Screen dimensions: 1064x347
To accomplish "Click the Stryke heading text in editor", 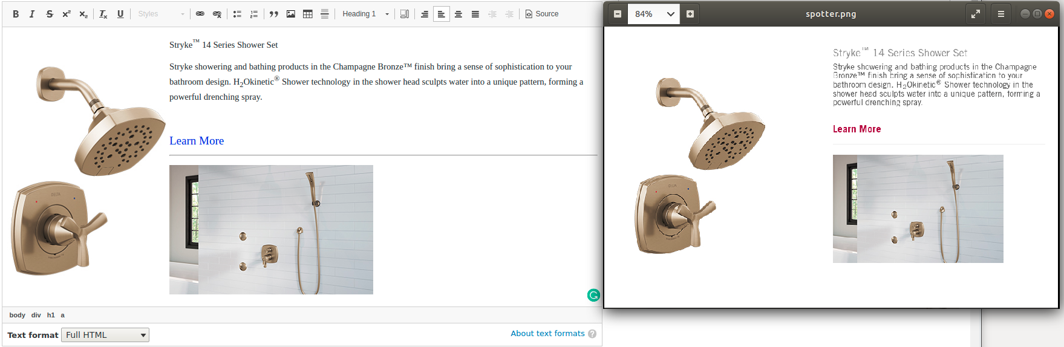I will pos(223,45).
